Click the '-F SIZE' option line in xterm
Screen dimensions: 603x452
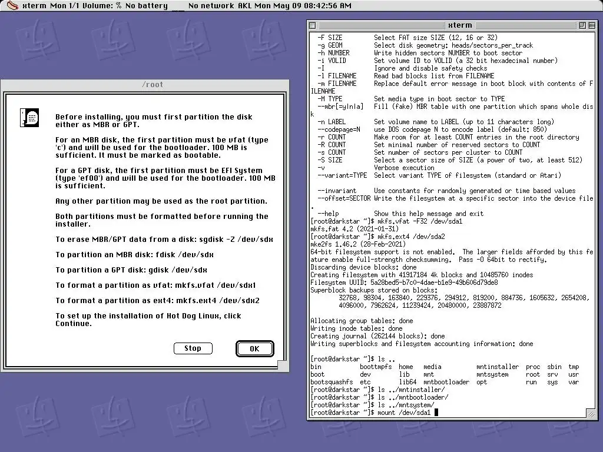click(407, 38)
